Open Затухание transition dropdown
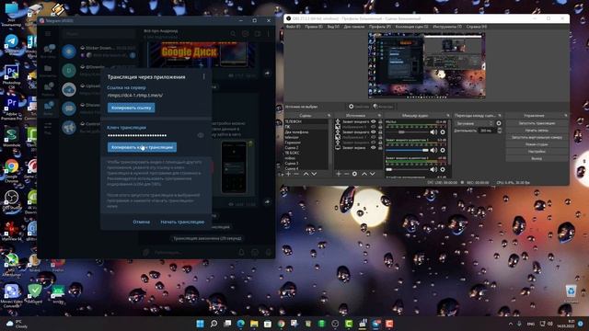589x331 pixels. (x=475, y=123)
